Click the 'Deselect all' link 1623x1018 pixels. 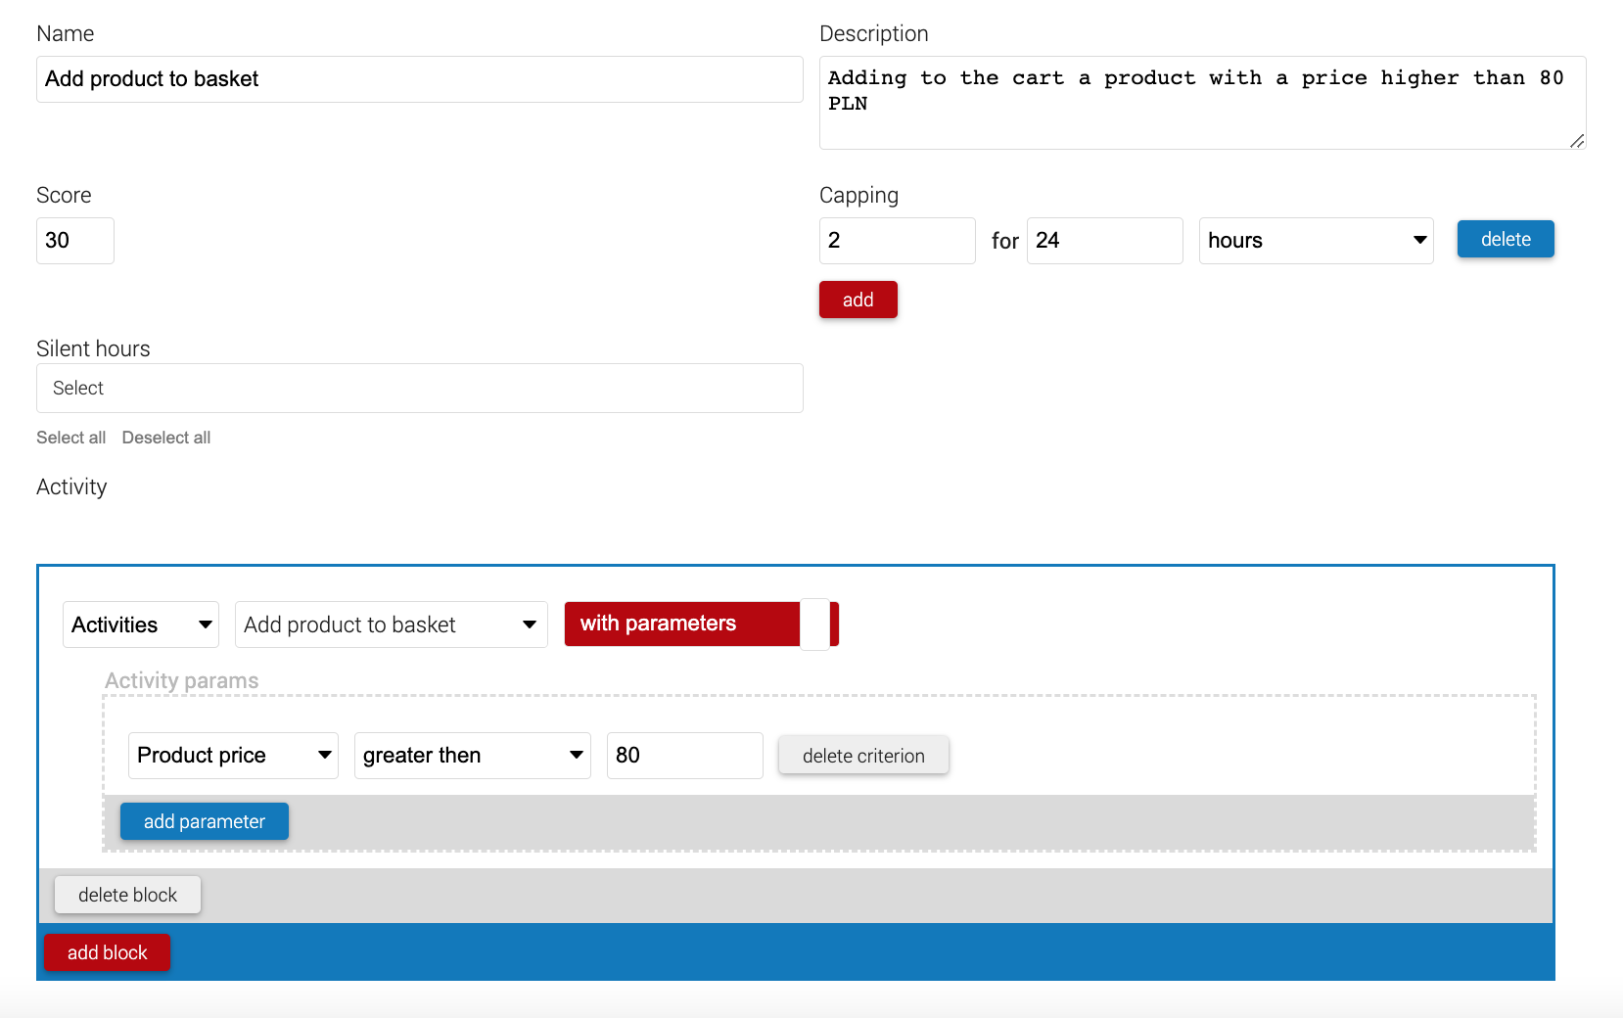click(166, 438)
